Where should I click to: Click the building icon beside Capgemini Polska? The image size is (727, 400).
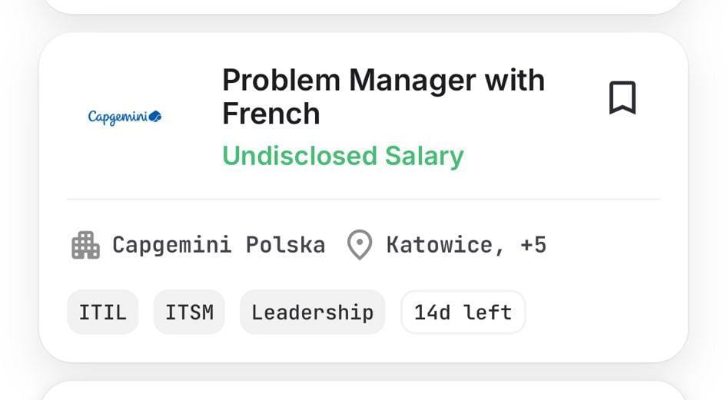pyautogui.click(x=85, y=246)
